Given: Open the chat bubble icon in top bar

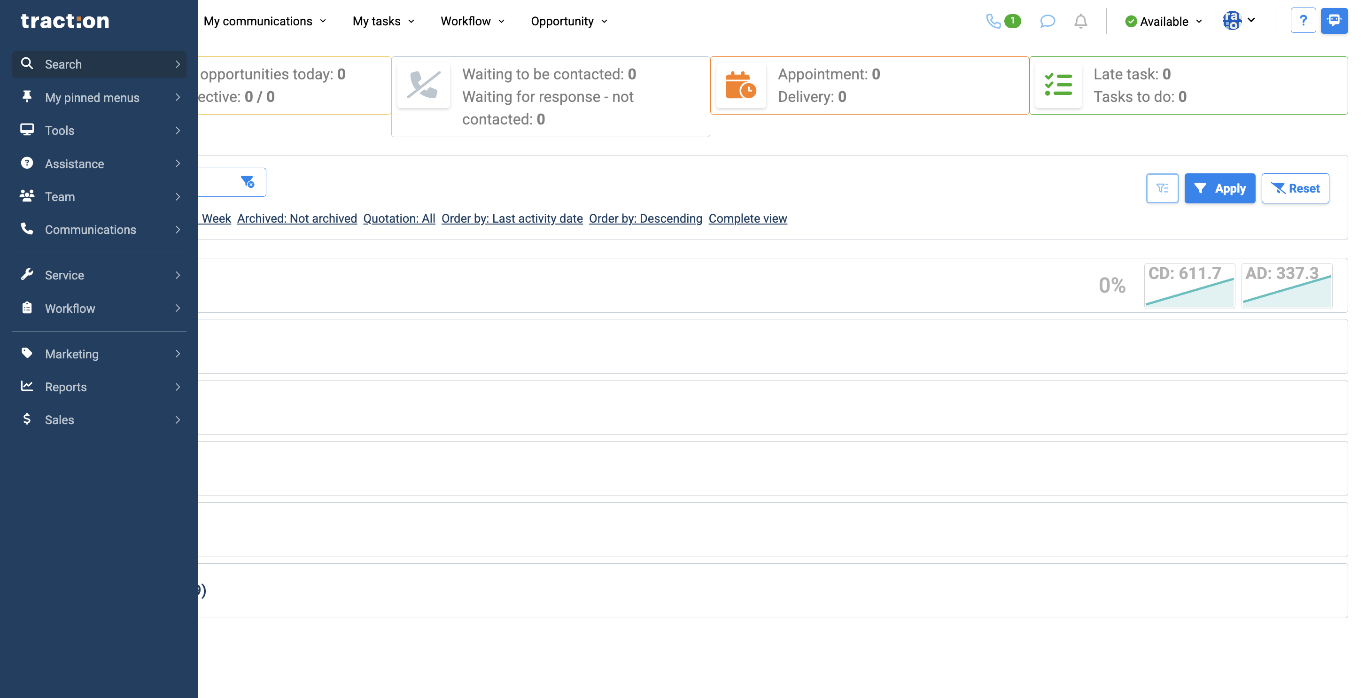Looking at the screenshot, I should pyautogui.click(x=1048, y=21).
